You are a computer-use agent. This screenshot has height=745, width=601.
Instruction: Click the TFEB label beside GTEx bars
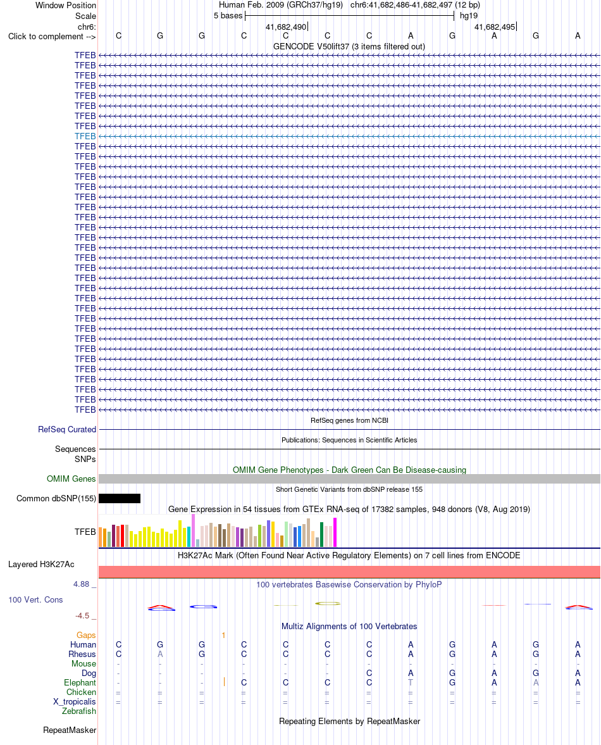pyautogui.click(x=85, y=532)
